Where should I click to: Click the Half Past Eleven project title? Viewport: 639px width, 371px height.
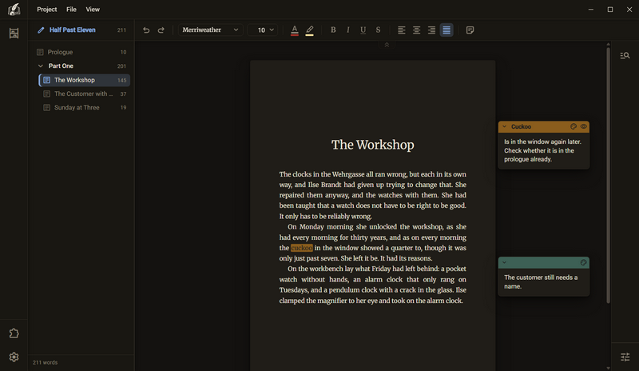pyautogui.click(x=72, y=30)
